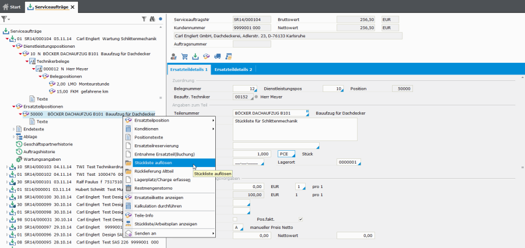525x248 pixels.
Task: Click the binoculars search icon
Action: click(x=152, y=19)
